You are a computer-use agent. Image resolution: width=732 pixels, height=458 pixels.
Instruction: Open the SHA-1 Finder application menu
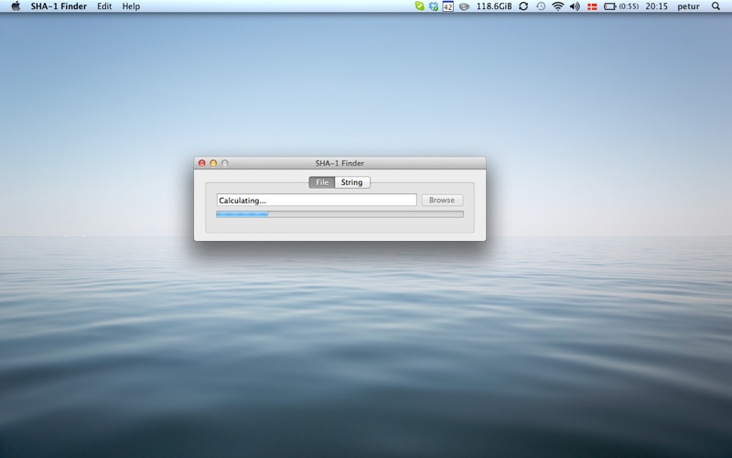pos(59,6)
